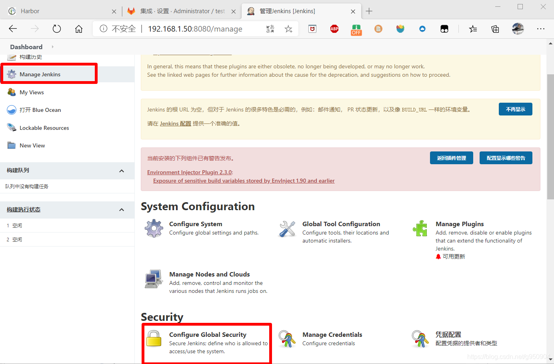Expand the Dashboard breadcrumb arrow
Screen dimensions: 554x364
pos(52,47)
